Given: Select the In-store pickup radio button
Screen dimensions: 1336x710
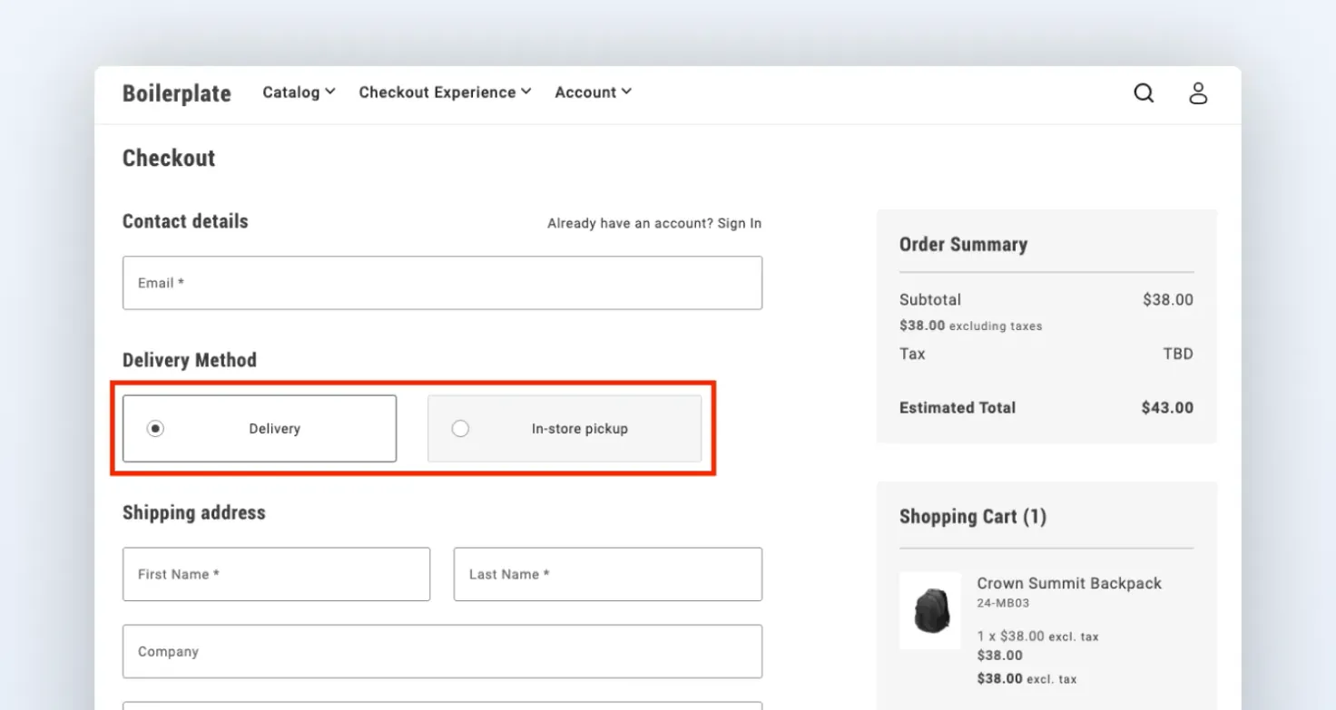Looking at the screenshot, I should pos(460,428).
